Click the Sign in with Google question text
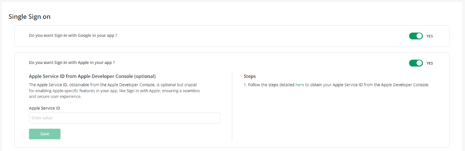The height and width of the screenshot is (151, 465). pos(73,35)
